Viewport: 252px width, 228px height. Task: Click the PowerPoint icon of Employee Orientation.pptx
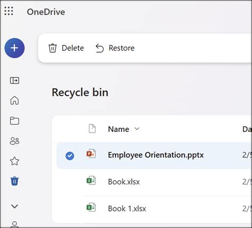pos(91,154)
